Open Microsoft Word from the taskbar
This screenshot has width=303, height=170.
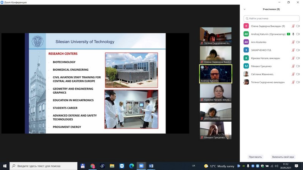[151, 166]
